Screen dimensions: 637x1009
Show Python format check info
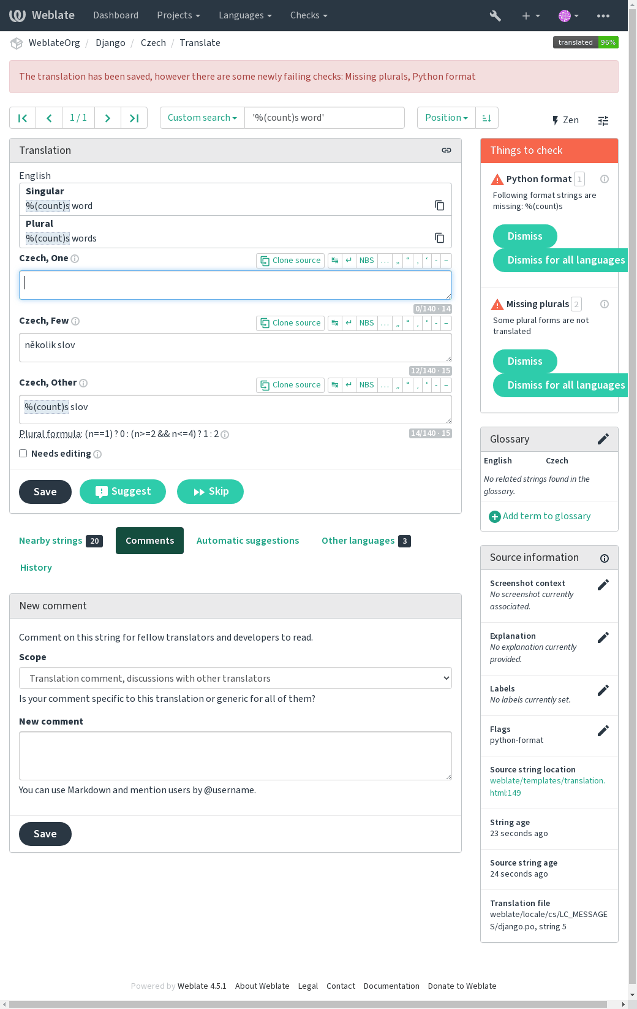(605, 179)
